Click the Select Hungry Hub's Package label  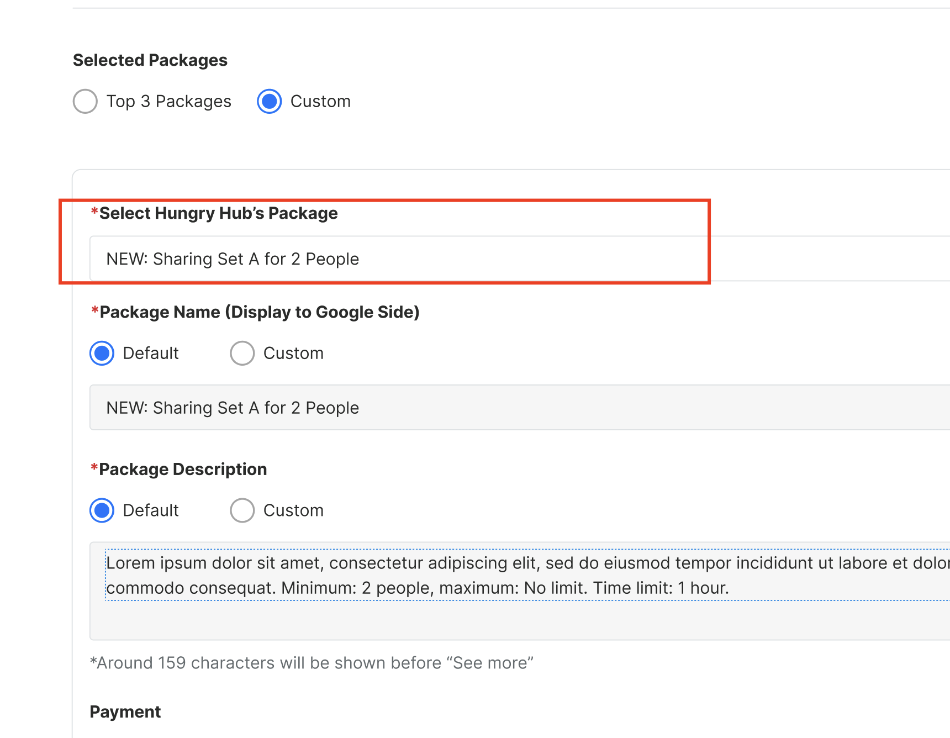[x=218, y=213]
